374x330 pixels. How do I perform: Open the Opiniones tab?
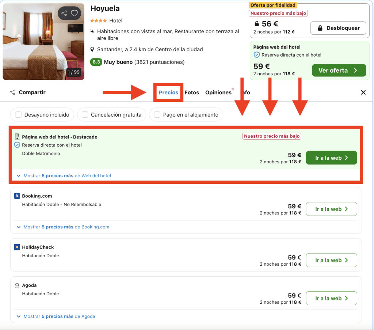218,92
